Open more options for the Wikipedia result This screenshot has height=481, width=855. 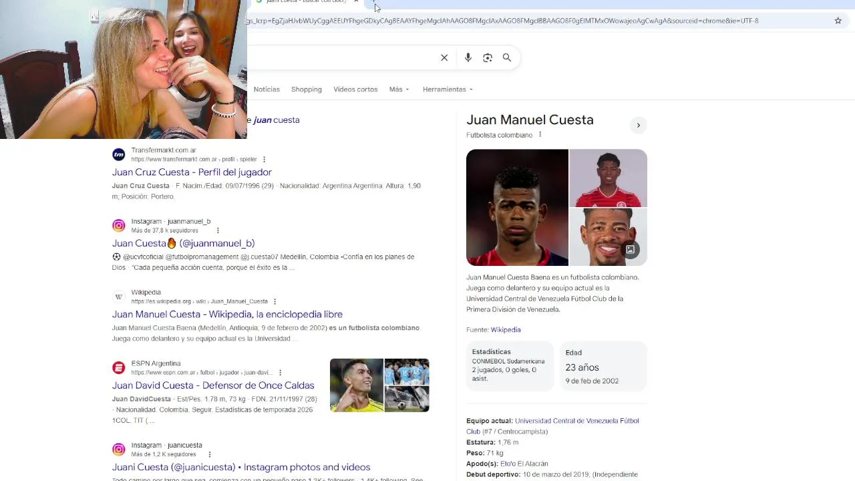click(275, 301)
